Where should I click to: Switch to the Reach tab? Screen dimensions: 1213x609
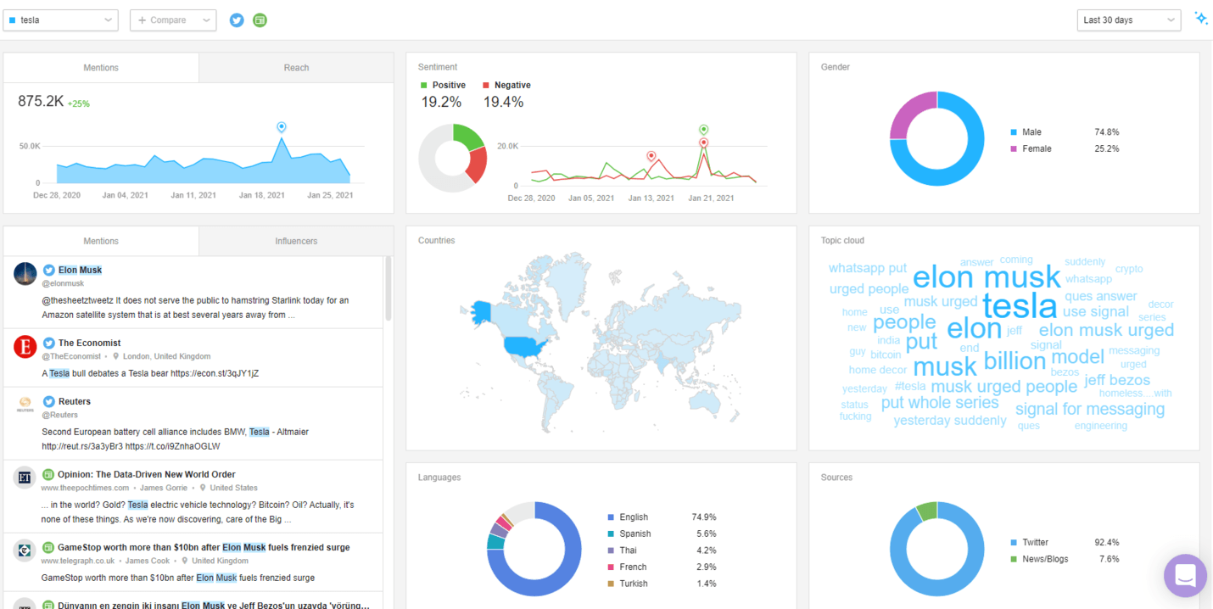(x=296, y=68)
